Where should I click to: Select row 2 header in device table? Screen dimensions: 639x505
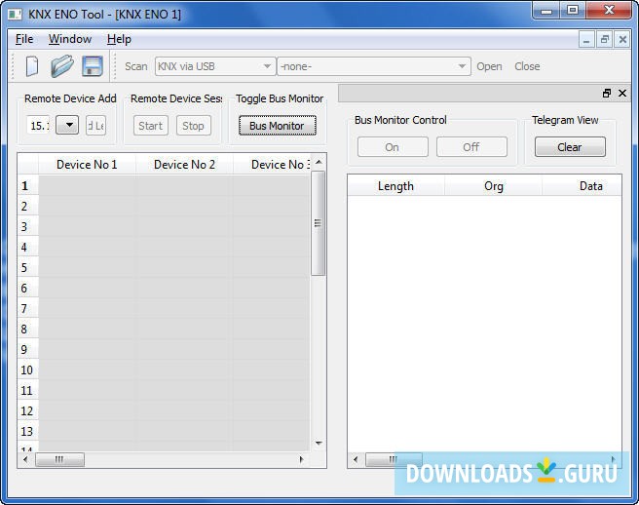pyautogui.click(x=27, y=206)
